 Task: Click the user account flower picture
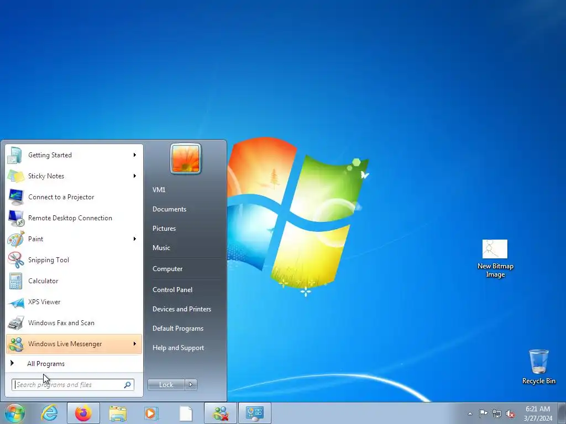(x=186, y=158)
